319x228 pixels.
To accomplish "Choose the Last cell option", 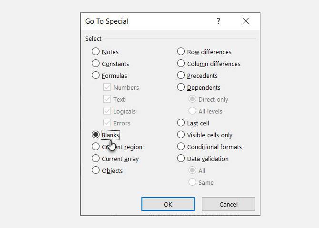I will [181, 123].
